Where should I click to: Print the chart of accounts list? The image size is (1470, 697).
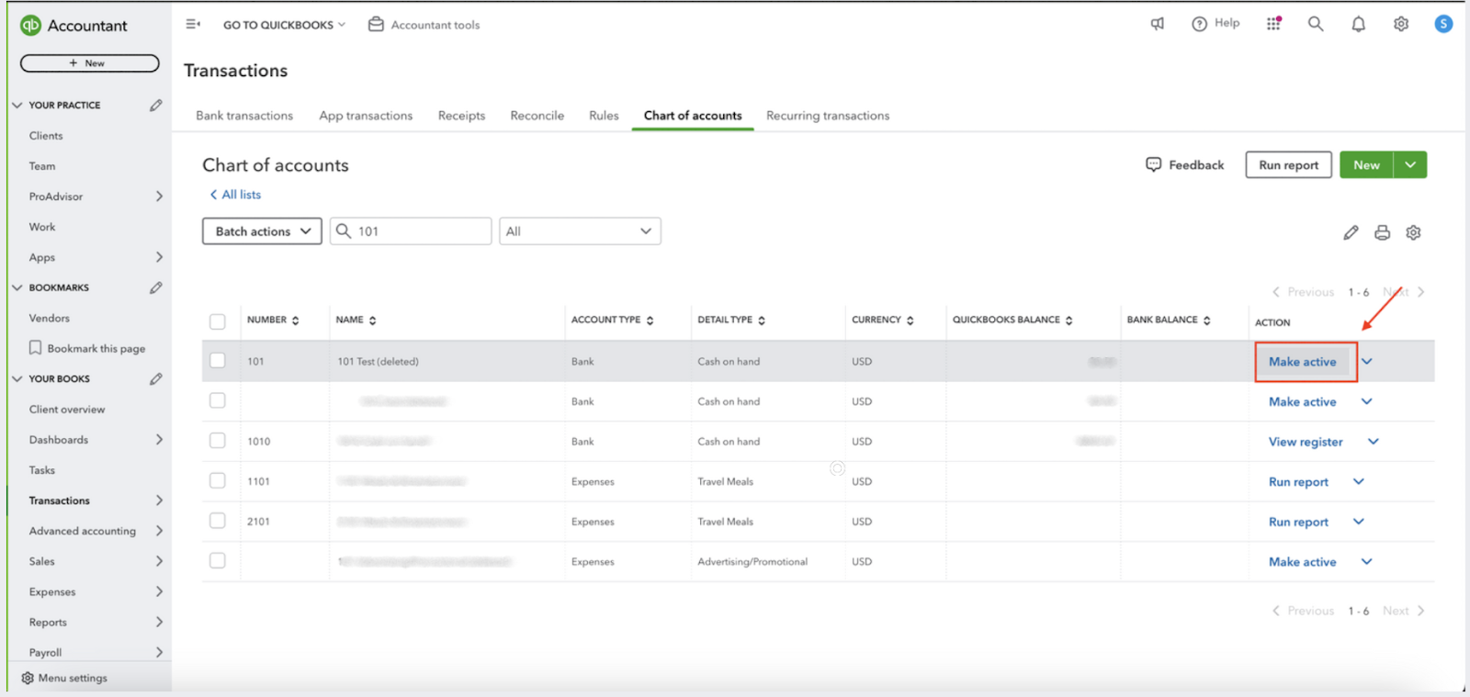point(1382,232)
